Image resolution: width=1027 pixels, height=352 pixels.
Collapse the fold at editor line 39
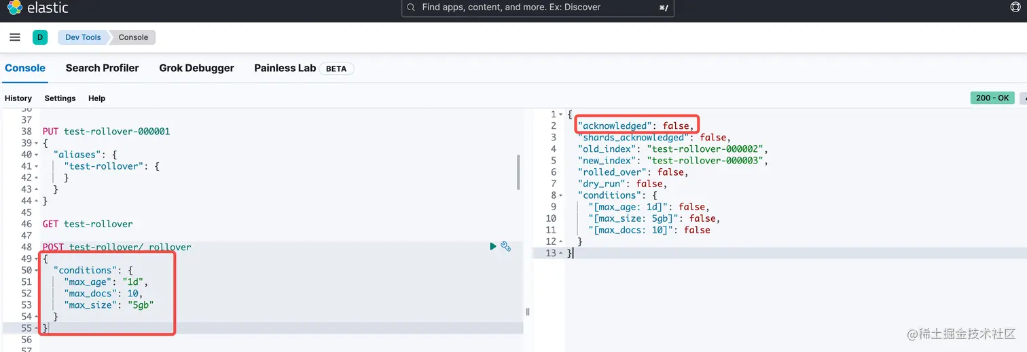click(35, 143)
